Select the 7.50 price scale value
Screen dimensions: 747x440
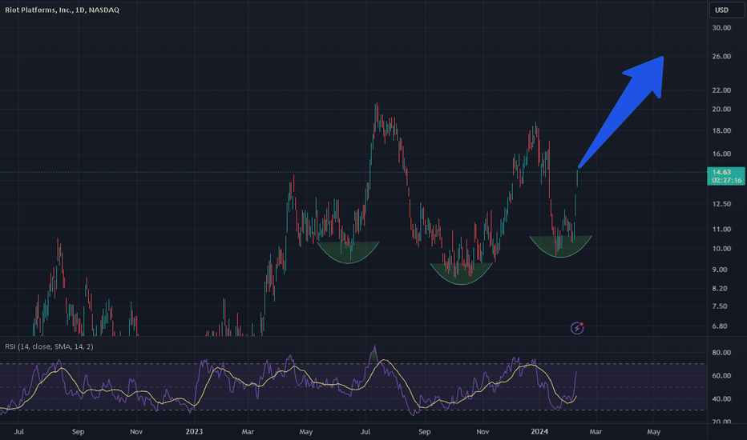pos(720,306)
